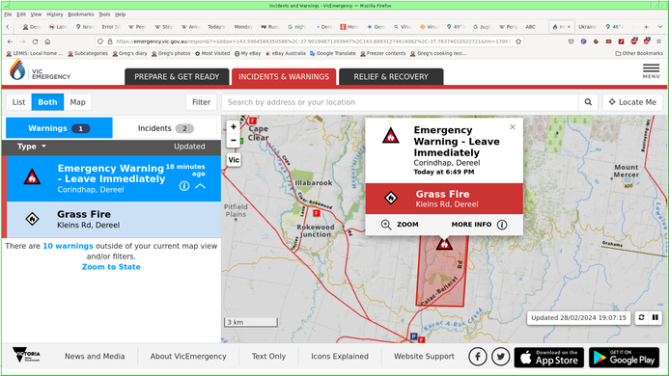Switch to Map view

[x=77, y=102]
